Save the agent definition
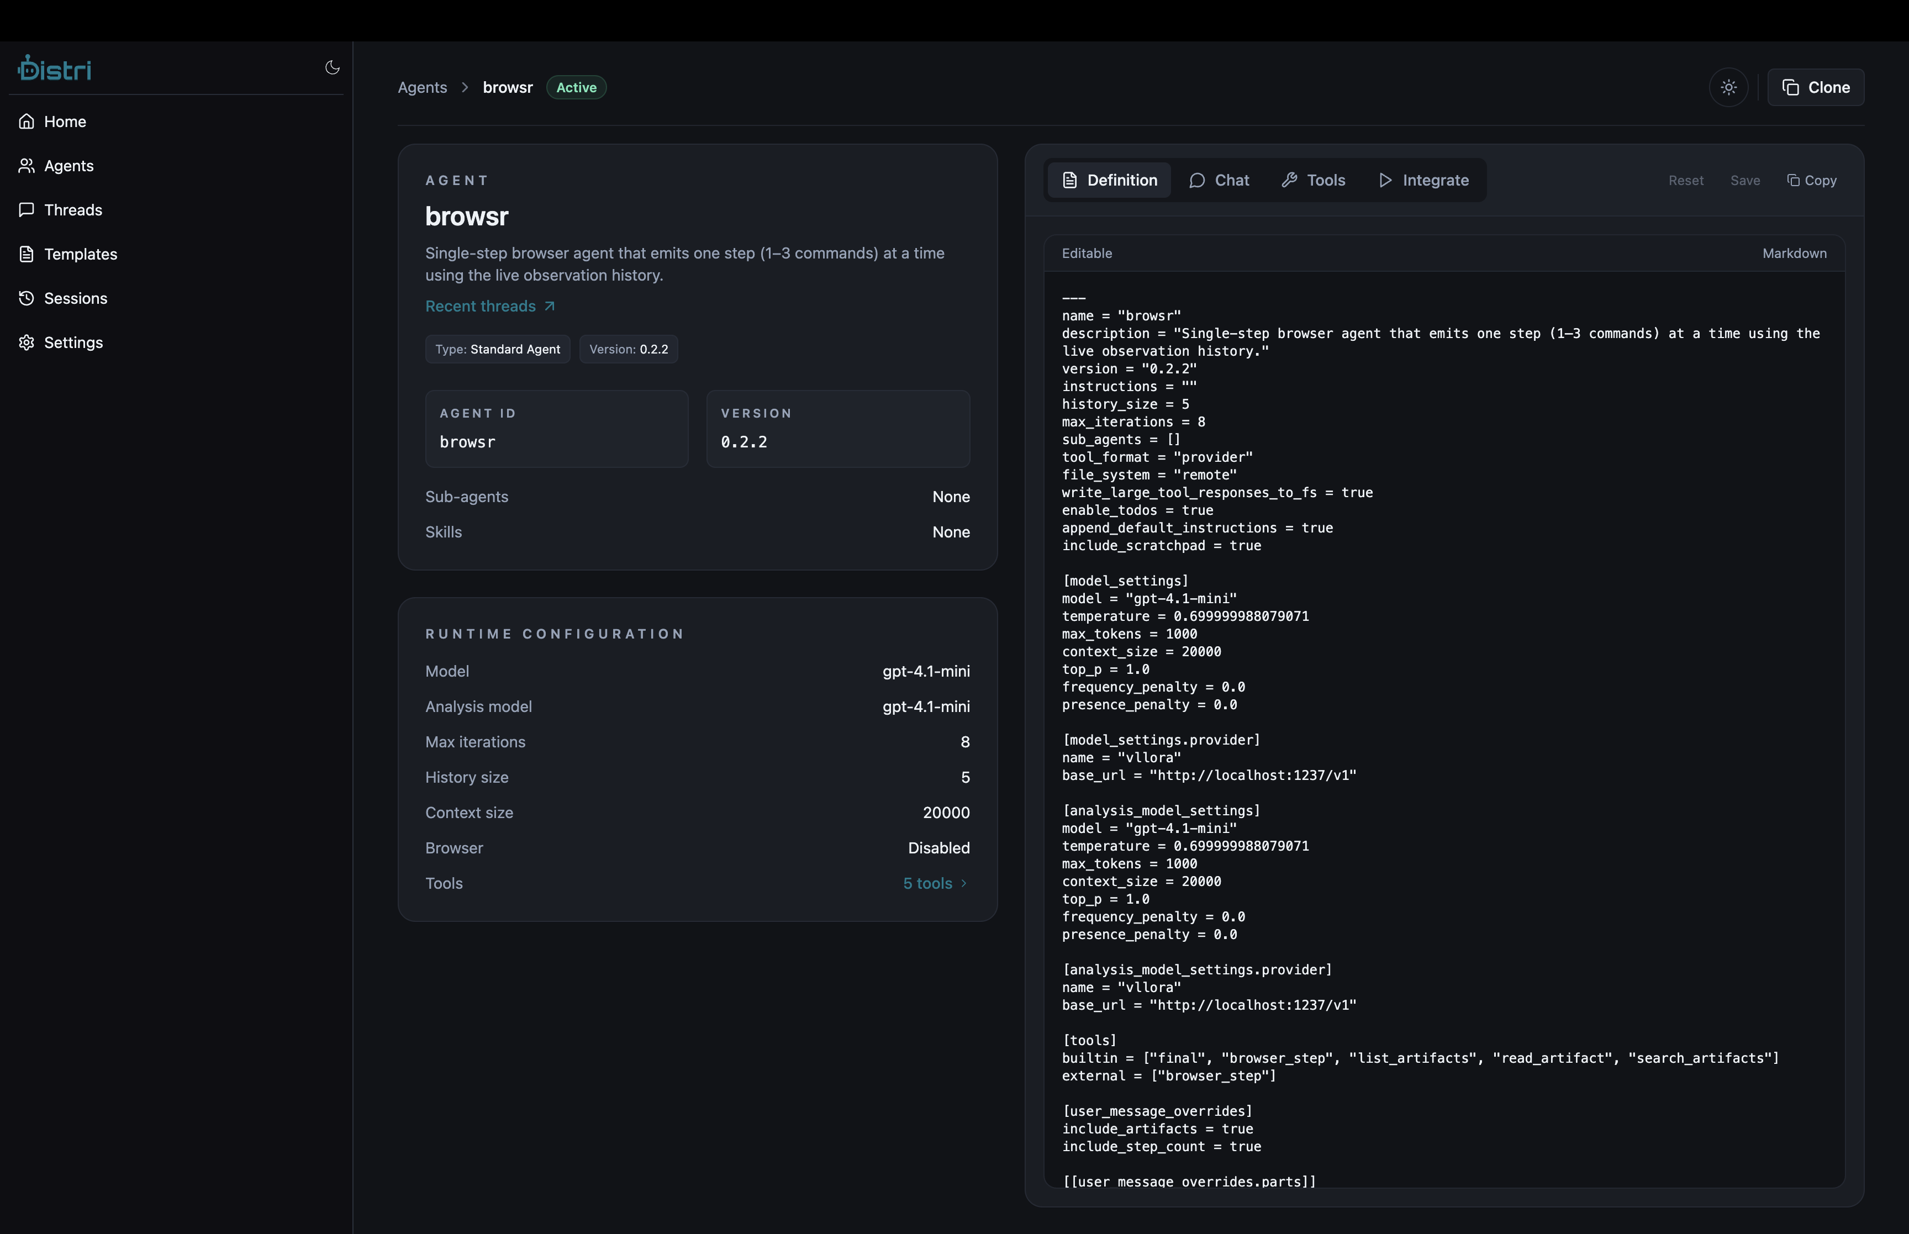The height and width of the screenshot is (1234, 1909). [1745, 180]
